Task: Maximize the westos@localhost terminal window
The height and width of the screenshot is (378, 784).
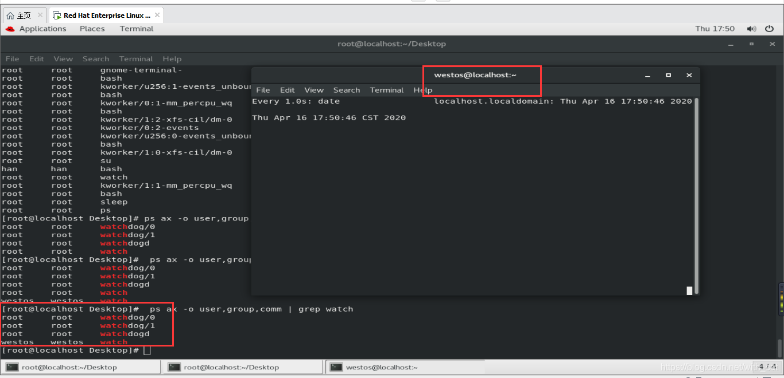Action: (x=668, y=75)
